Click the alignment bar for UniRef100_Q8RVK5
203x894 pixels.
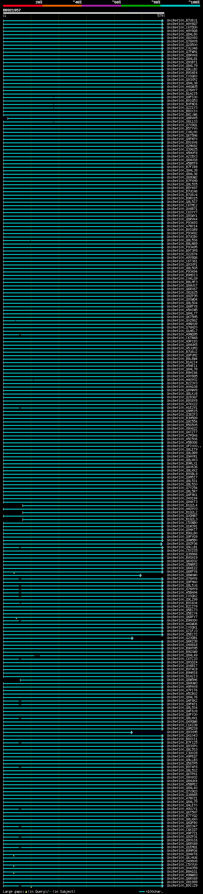click(85, 118)
